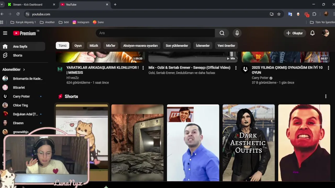
Task: Play the red-faced man Short
Action: point(304,143)
